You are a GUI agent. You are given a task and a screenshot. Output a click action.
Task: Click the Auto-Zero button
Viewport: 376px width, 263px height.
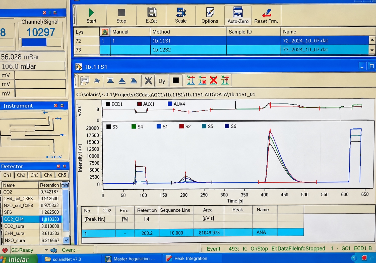[x=238, y=16]
